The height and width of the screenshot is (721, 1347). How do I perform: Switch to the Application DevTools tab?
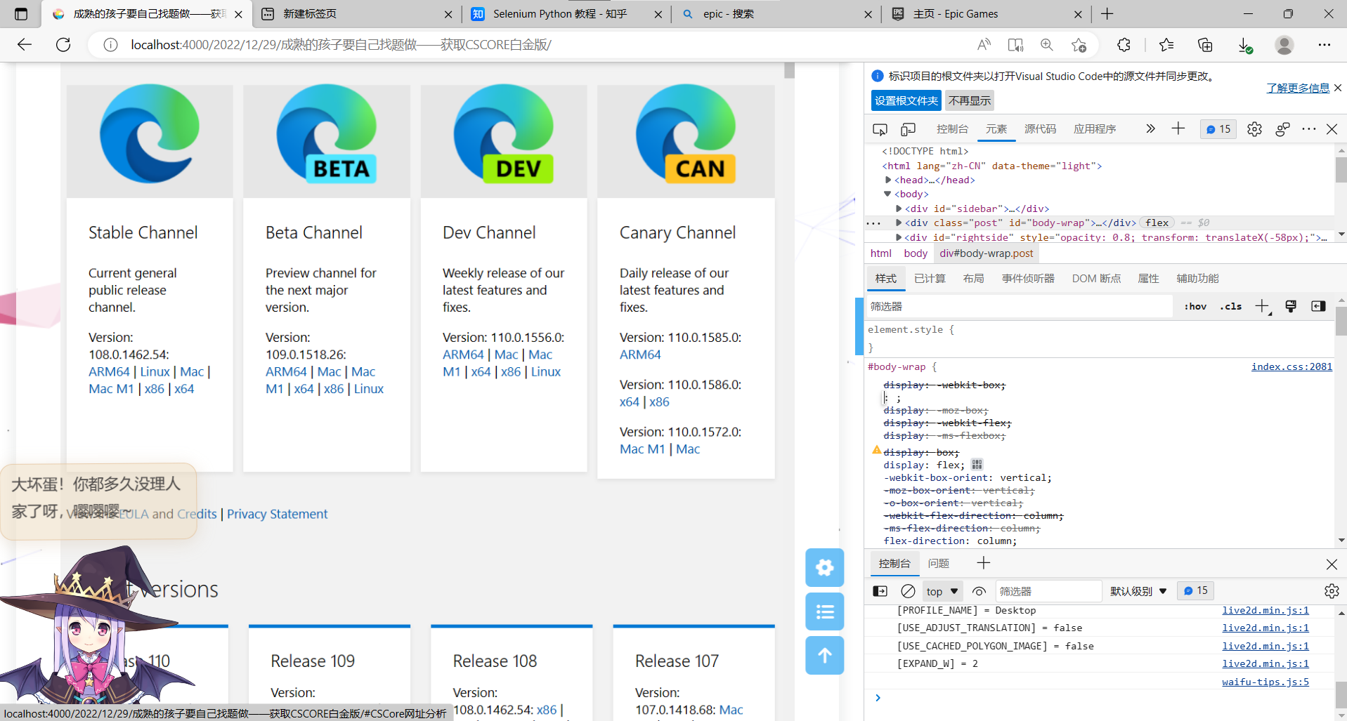[x=1095, y=129]
